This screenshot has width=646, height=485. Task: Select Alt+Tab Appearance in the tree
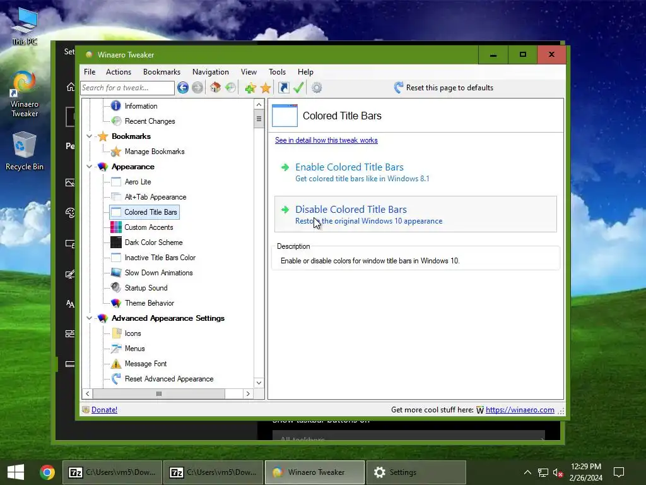pyautogui.click(x=155, y=197)
